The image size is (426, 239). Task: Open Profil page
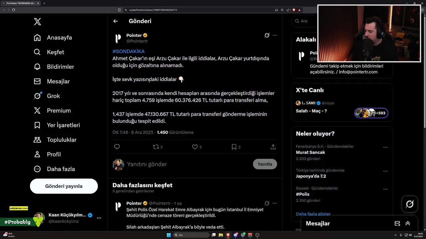[x=47, y=154]
